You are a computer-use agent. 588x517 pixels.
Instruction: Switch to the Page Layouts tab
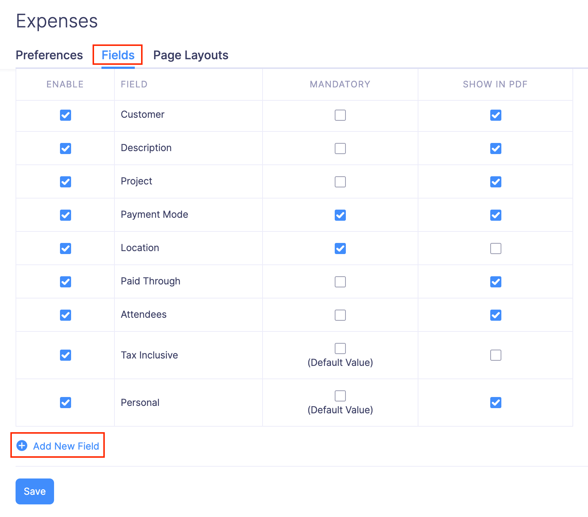[190, 55]
